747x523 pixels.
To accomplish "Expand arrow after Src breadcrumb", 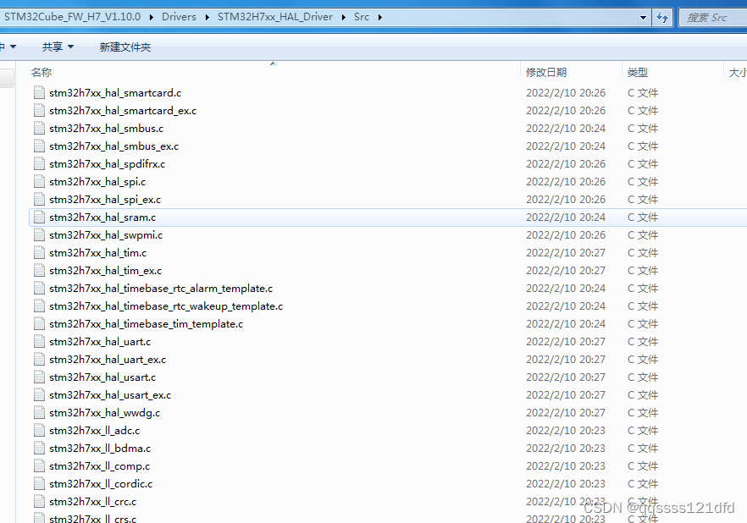I will click(x=380, y=17).
